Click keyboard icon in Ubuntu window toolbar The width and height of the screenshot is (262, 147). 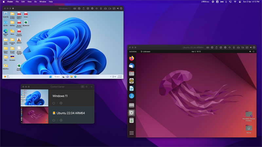pos(208,47)
